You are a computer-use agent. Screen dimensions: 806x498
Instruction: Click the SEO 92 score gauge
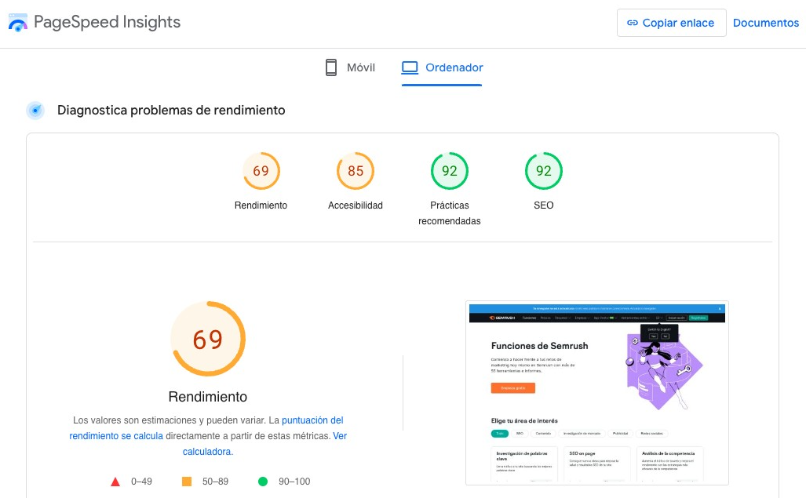(x=544, y=170)
